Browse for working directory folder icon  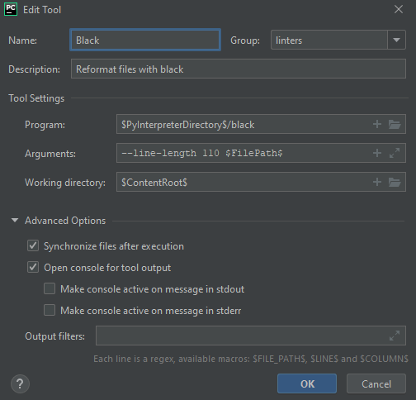click(x=395, y=182)
